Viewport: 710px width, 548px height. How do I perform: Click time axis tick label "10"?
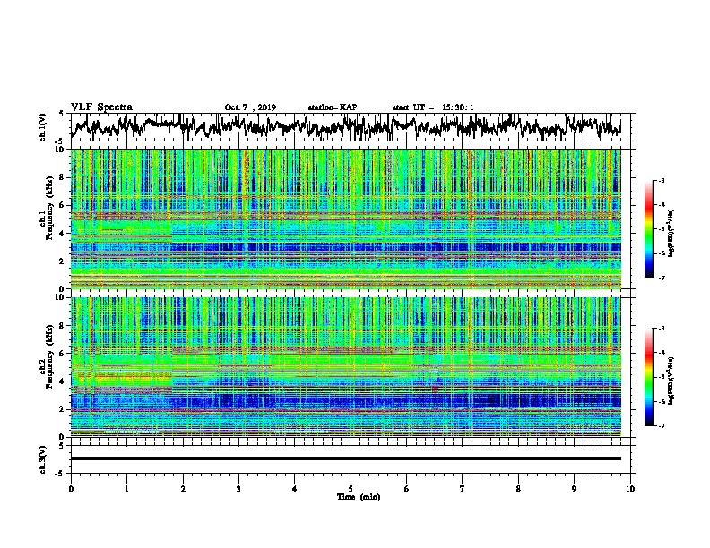click(x=630, y=489)
